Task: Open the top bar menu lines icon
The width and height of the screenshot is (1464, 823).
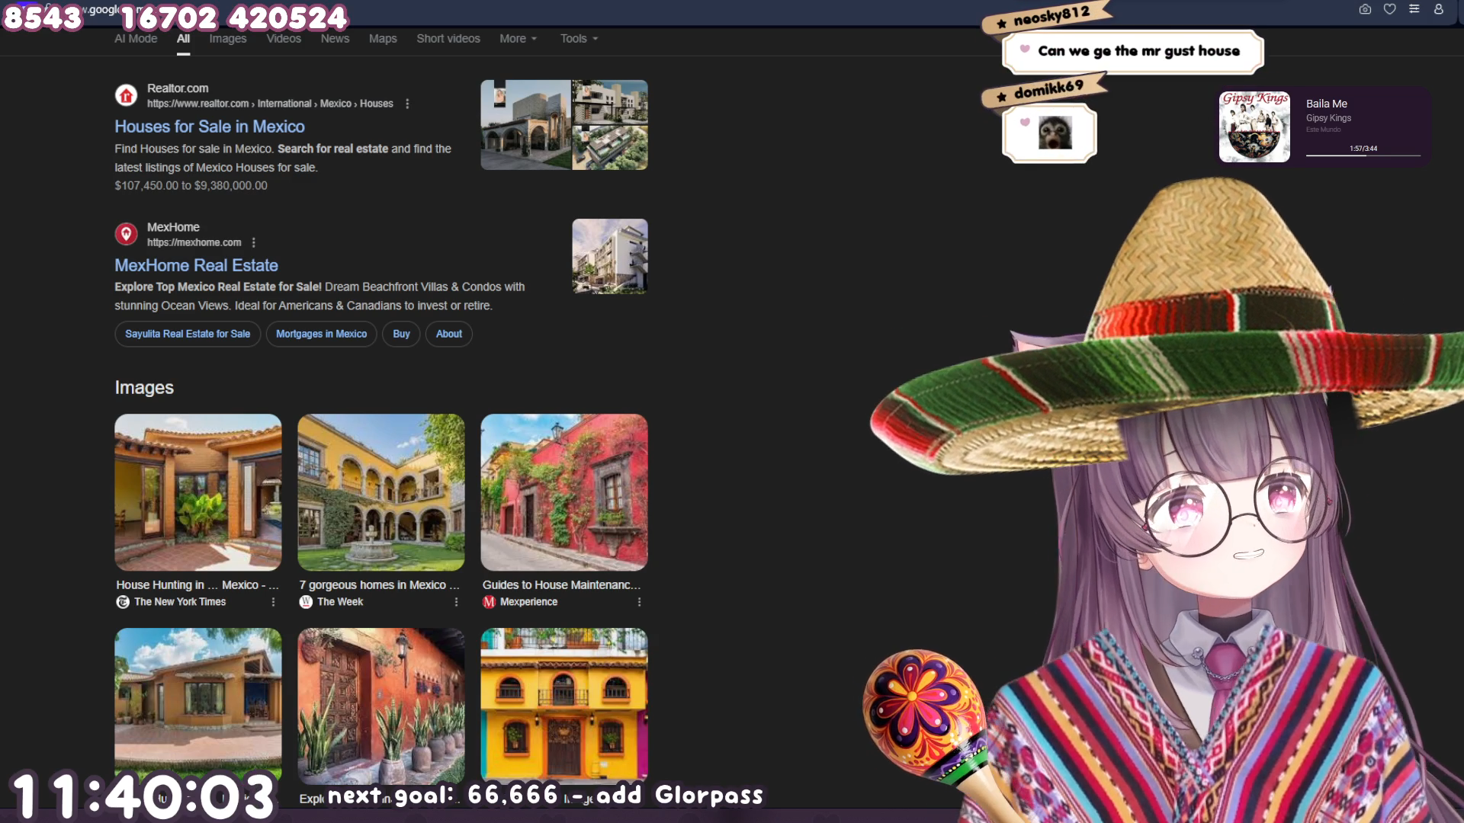Action: click(1414, 9)
